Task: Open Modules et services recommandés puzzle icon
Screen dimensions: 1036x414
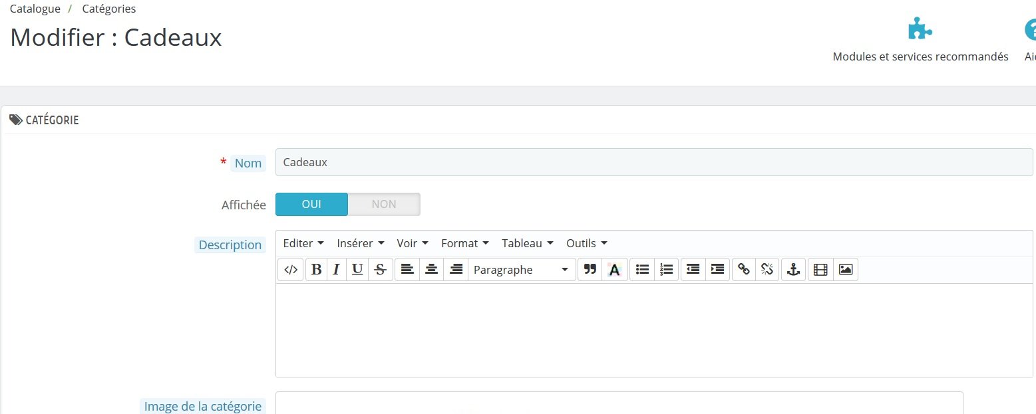Action: point(920,29)
